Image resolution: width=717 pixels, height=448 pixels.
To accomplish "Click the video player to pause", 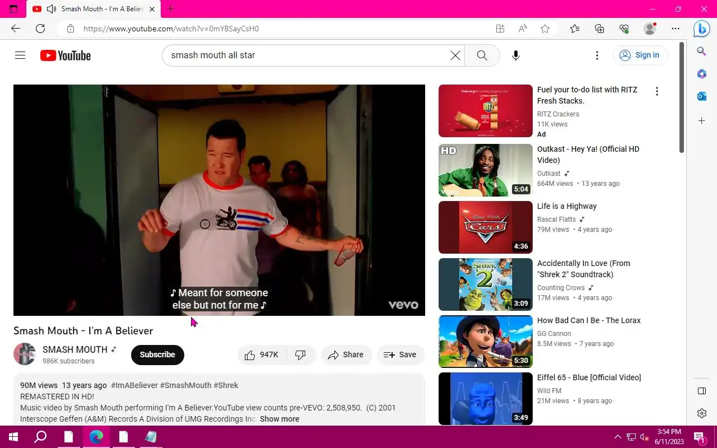I will (219, 200).
